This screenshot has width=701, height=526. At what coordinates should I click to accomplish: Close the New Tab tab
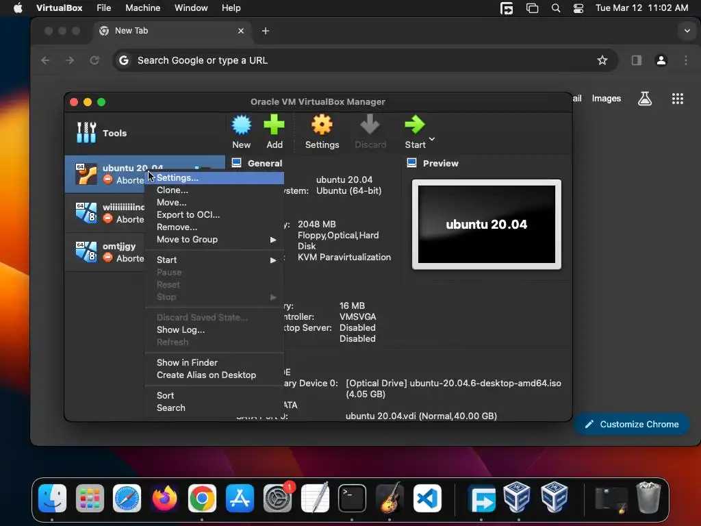pos(241,31)
